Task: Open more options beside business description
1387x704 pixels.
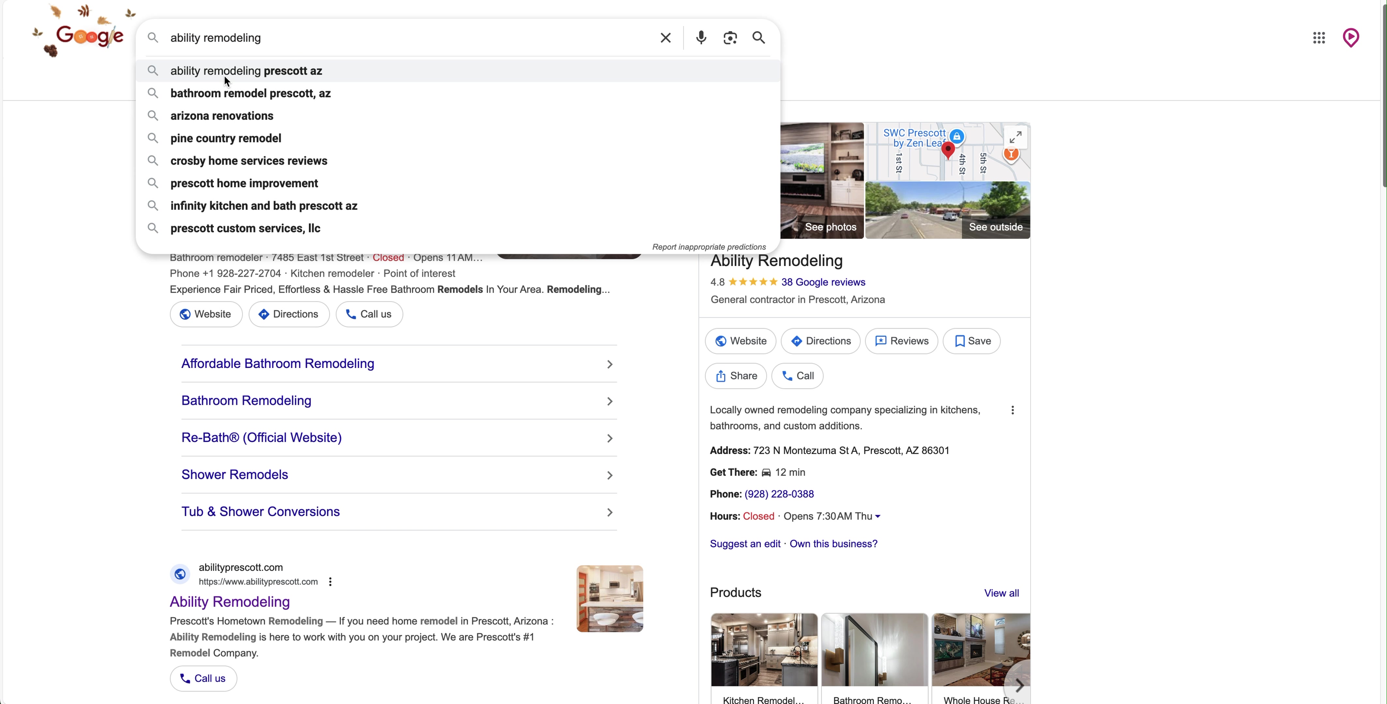Action: point(1012,410)
